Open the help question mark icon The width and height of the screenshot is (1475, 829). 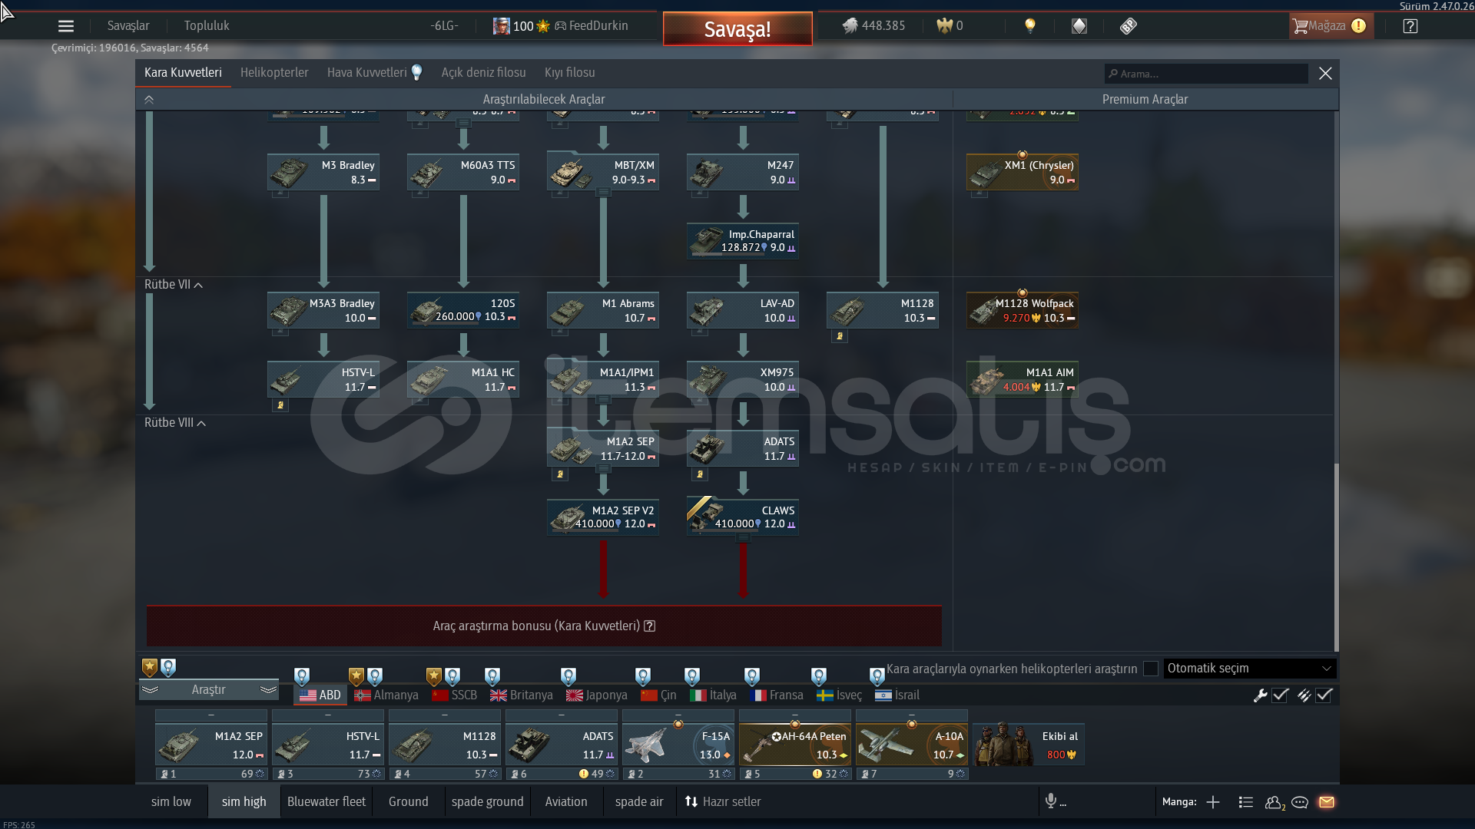[1410, 26]
